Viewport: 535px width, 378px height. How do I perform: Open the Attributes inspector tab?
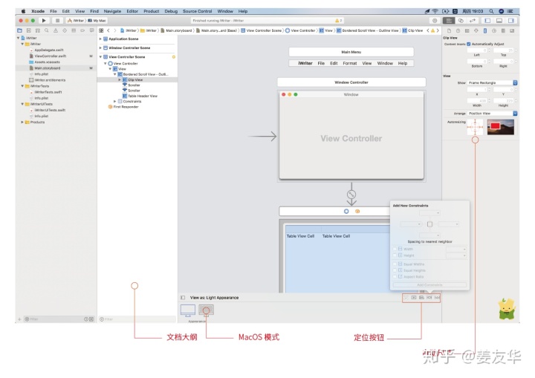click(x=476, y=30)
